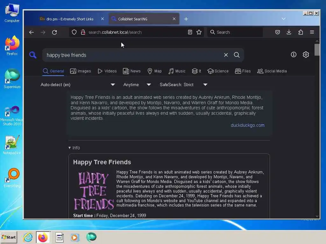This screenshot has height=244, width=326.
Task: Click the taskbar file document icon
Action: tap(60, 237)
